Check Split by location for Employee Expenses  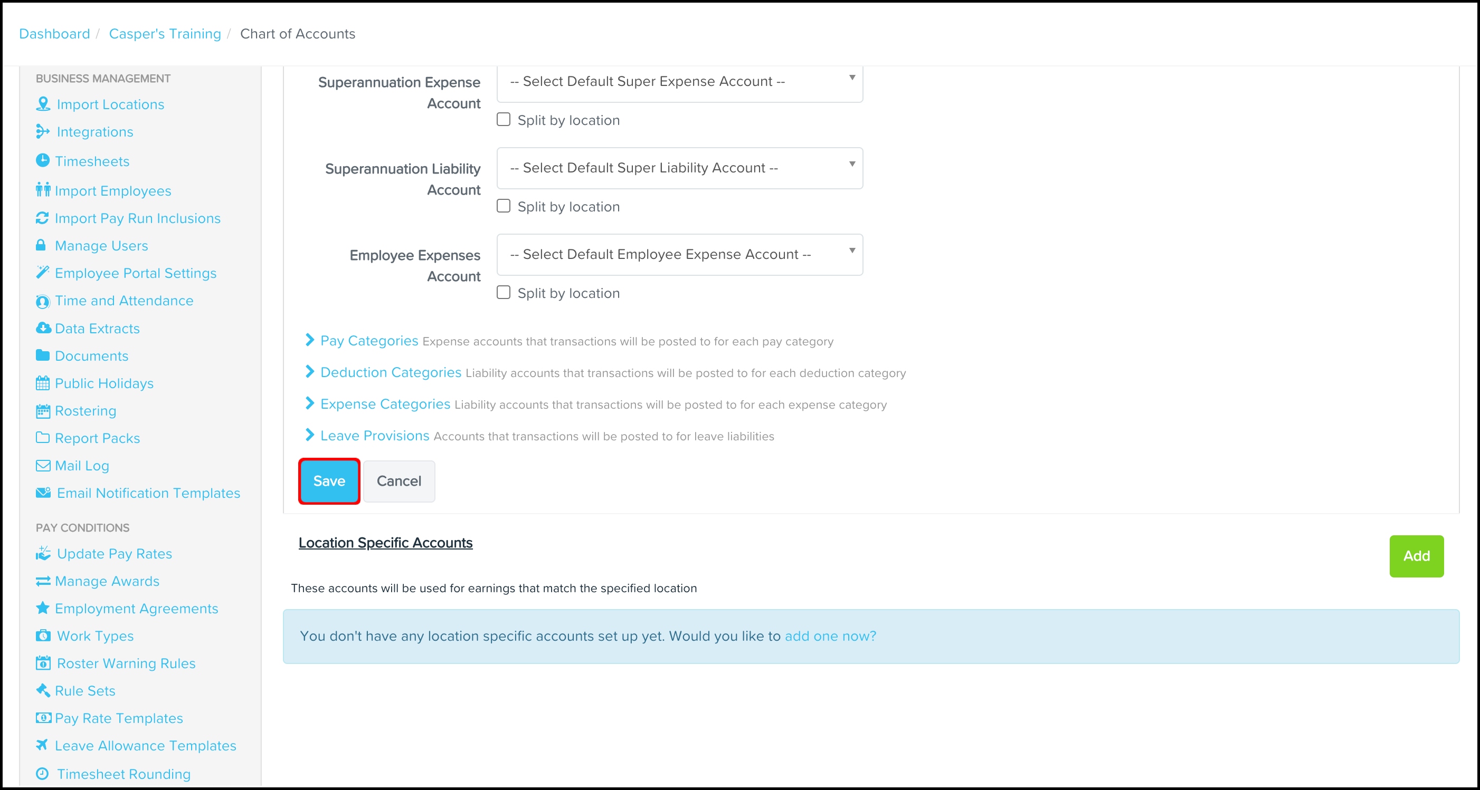pyautogui.click(x=504, y=293)
